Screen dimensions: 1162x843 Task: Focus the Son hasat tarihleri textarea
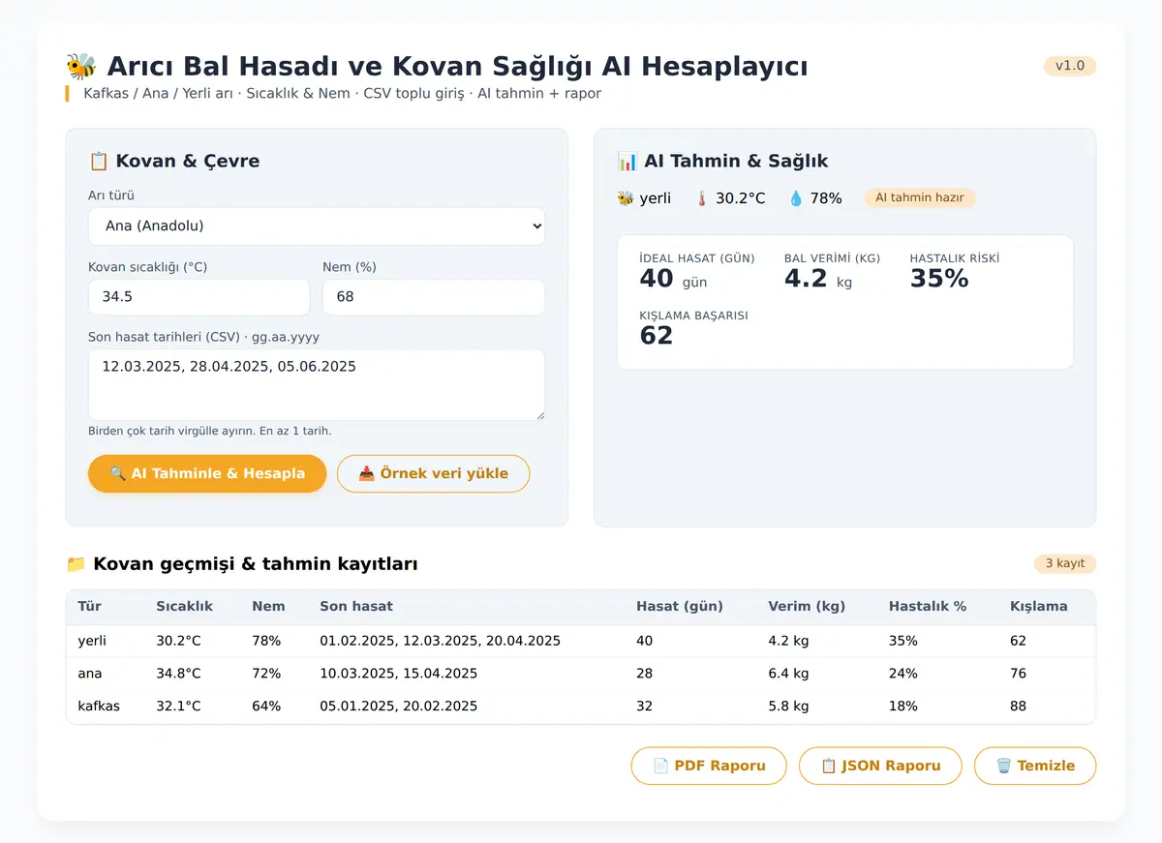tap(317, 384)
